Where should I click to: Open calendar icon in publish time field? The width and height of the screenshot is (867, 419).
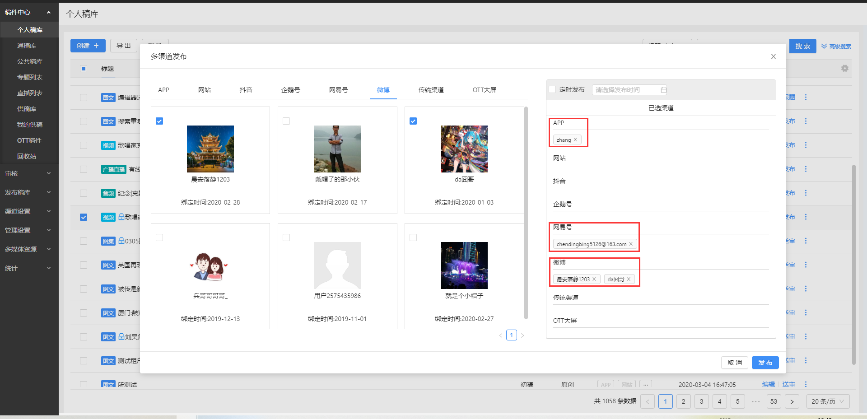(x=663, y=90)
